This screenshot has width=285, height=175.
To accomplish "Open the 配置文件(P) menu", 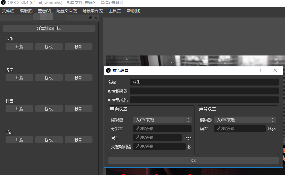I will pyautogui.click(x=67, y=11).
